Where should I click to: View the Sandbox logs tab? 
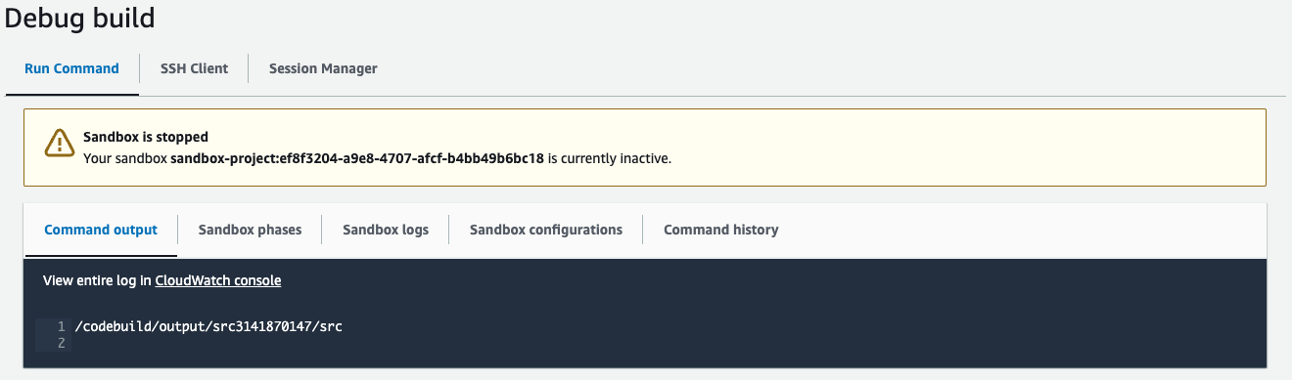[386, 230]
